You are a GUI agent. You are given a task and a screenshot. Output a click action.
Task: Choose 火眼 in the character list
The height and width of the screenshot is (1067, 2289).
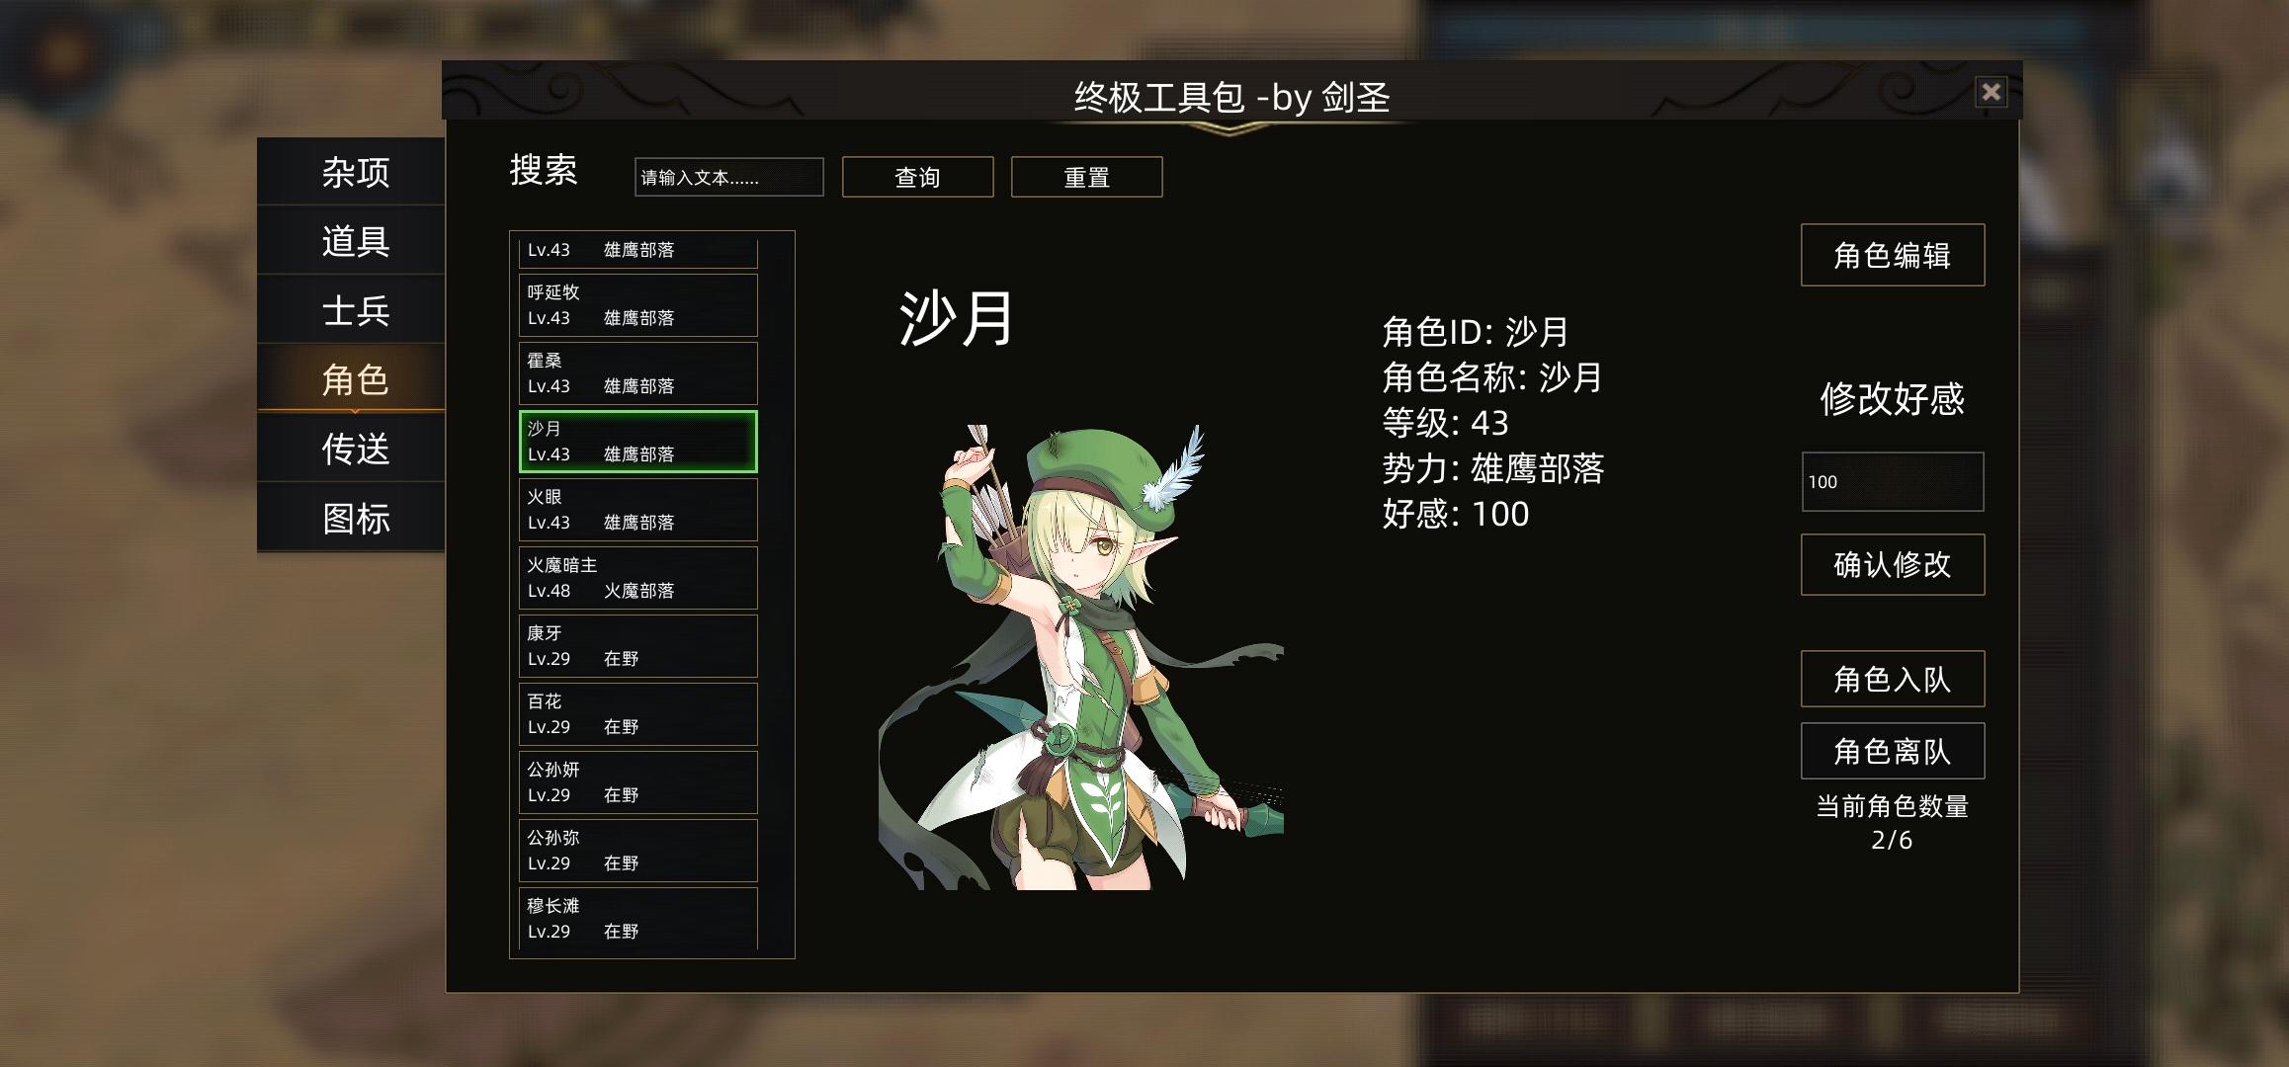(637, 510)
